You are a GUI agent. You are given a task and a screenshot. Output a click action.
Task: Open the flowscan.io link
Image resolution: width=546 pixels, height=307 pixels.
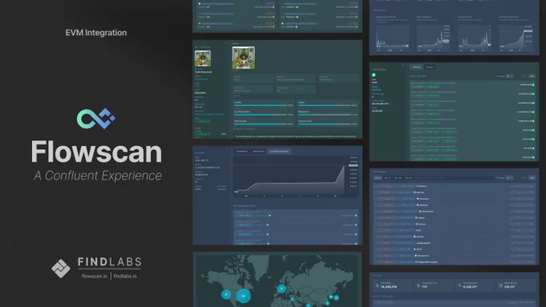(95, 276)
